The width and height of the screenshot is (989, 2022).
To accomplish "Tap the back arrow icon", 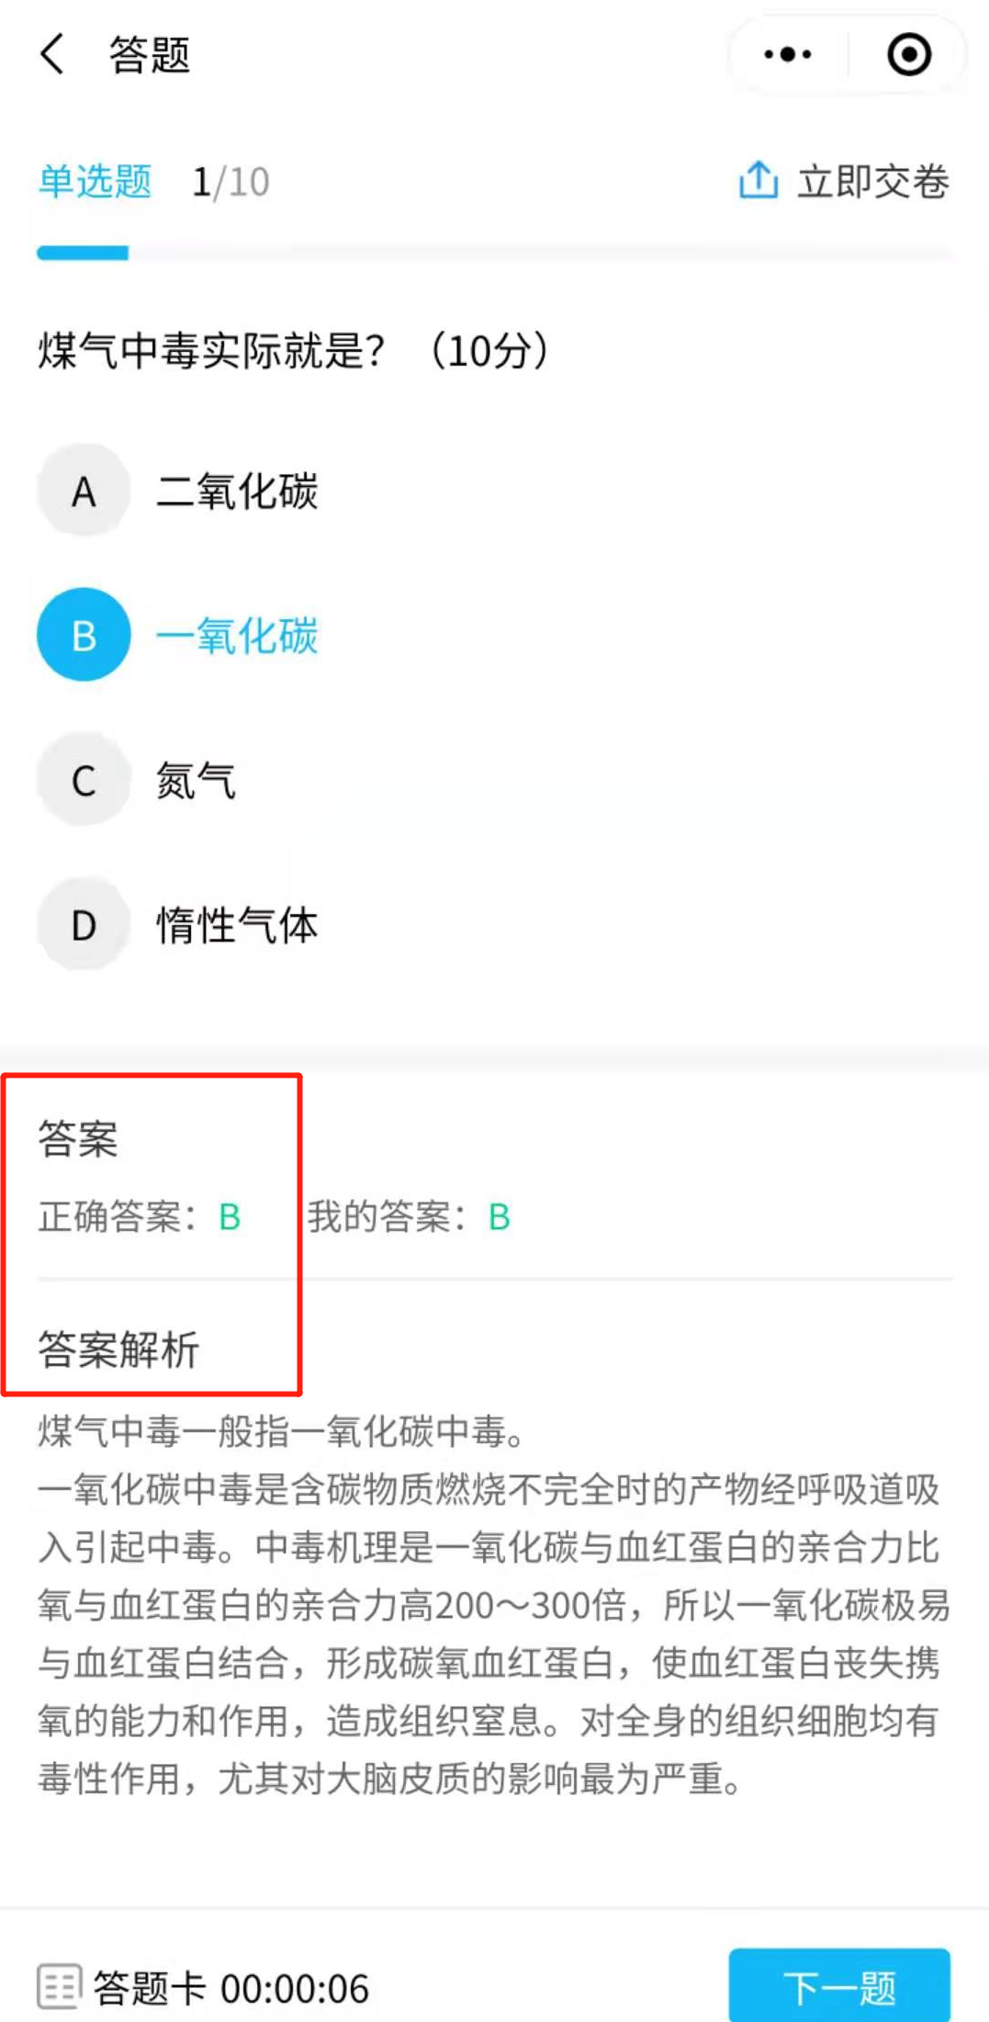I will 52,53.
